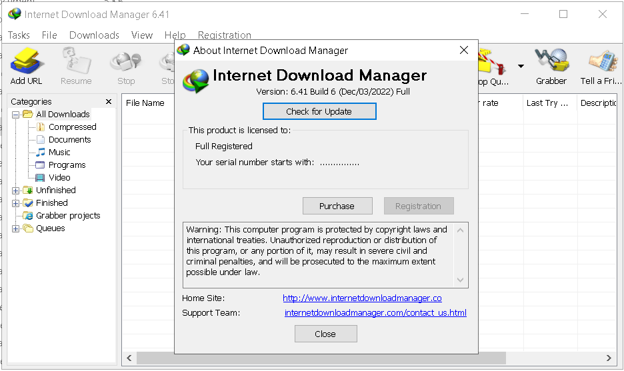The image size is (624, 371).
Task: Open the Downloads menu
Action: pyautogui.click(x=94, y=35)
